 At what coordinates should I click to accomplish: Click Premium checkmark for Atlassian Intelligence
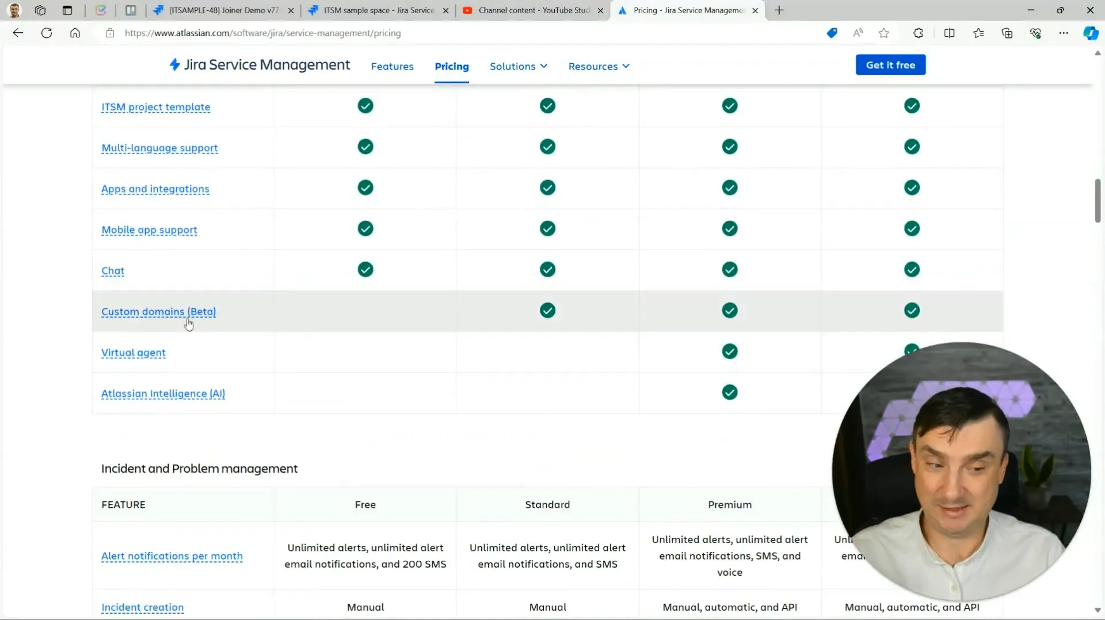click(x=730, y=392)
